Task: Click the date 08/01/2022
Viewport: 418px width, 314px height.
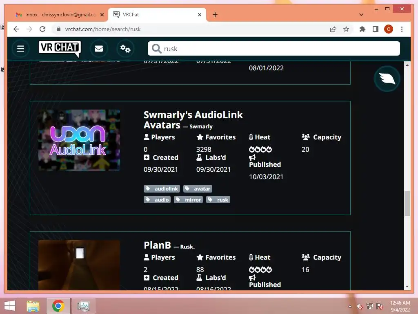Action: (x=266, y=68)
